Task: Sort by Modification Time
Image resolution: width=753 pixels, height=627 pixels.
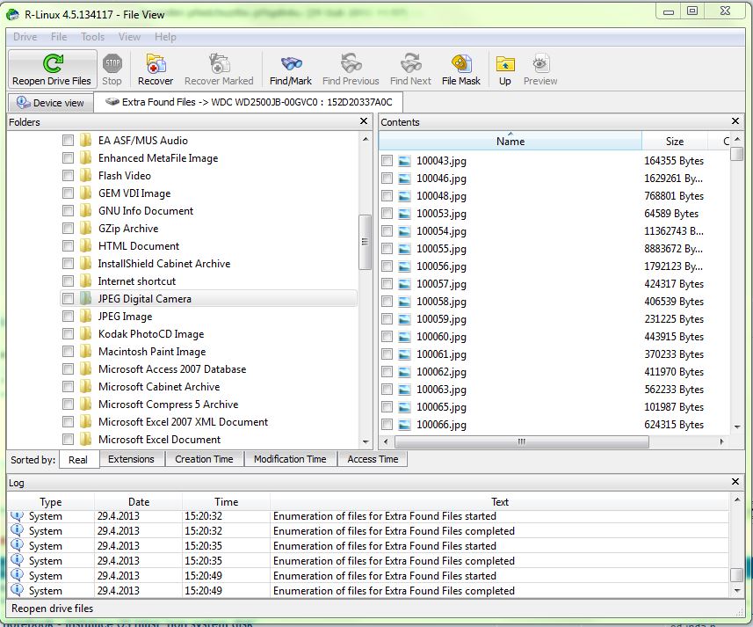Action: click(290, 459)
